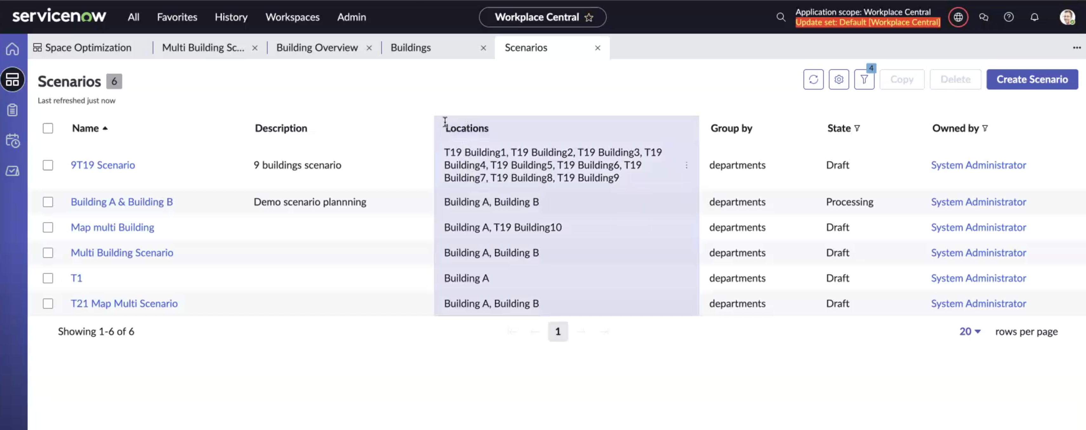Click the Delete button
The width and height of the screenshot is (1086, 430).
[x=955, y=79]
